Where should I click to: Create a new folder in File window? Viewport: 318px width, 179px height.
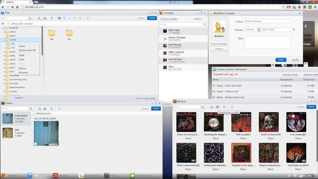click(x=59, y=18)
